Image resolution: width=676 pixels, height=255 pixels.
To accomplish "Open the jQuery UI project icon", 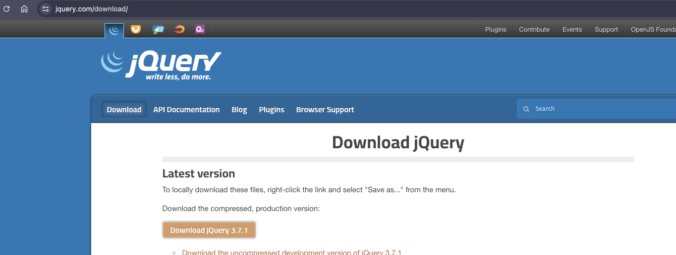I will (x=135, y=30).
